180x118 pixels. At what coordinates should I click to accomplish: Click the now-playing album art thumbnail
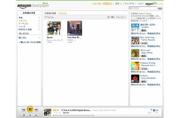[x=48, y=112]
